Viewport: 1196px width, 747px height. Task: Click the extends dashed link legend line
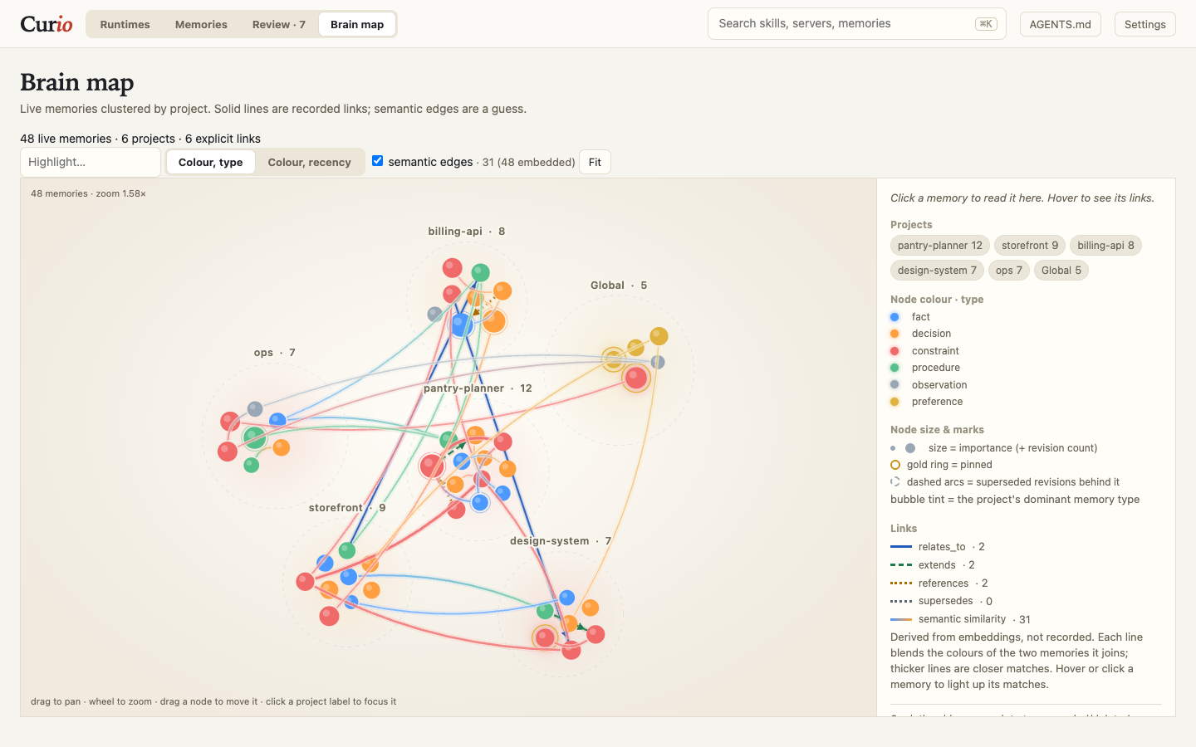point(901,565)
